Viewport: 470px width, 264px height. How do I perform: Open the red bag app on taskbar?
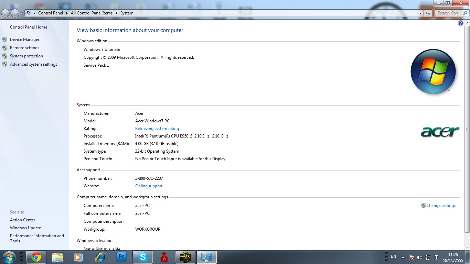[164, 257]
